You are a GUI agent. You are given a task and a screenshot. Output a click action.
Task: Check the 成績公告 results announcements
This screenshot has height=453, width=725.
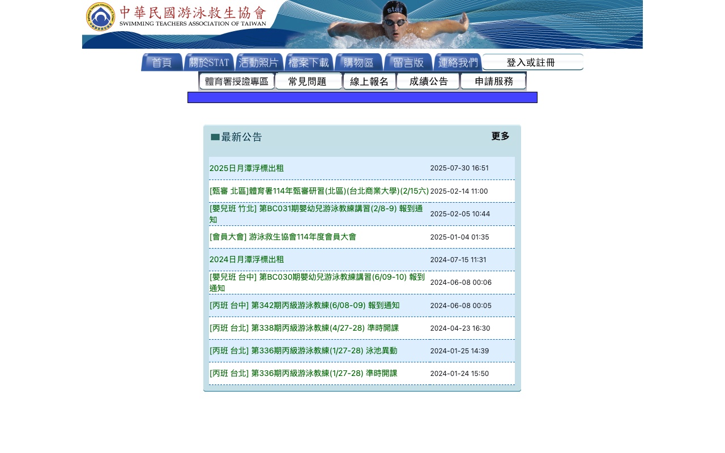click(428, 81)
